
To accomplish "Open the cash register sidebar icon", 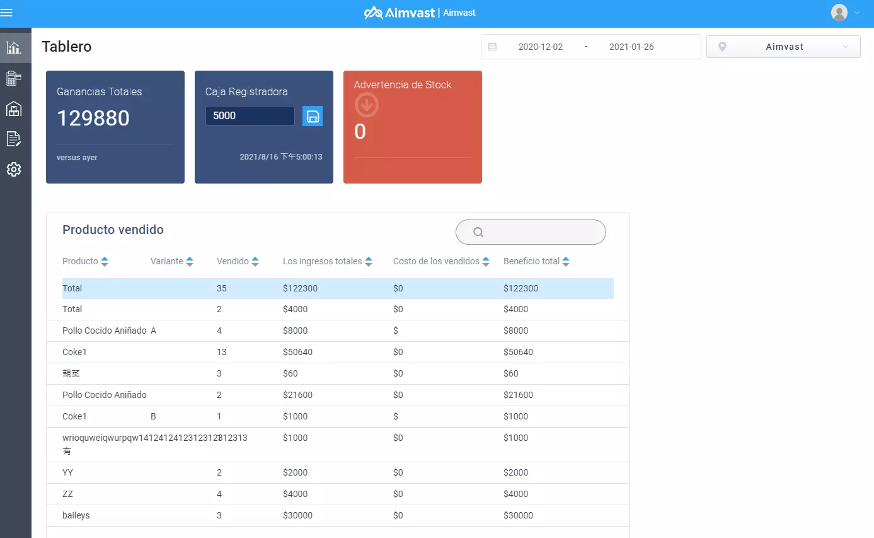I will [x=14, y=78].
